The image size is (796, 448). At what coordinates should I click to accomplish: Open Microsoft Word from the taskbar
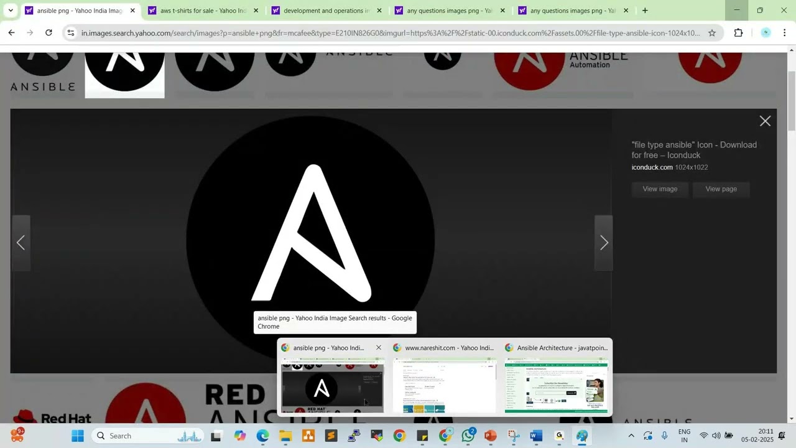click(537, 436)
